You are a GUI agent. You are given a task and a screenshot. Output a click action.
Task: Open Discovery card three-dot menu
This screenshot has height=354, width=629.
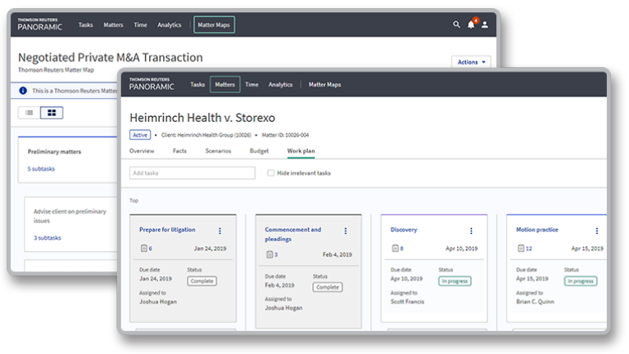[x=471, y=231]
